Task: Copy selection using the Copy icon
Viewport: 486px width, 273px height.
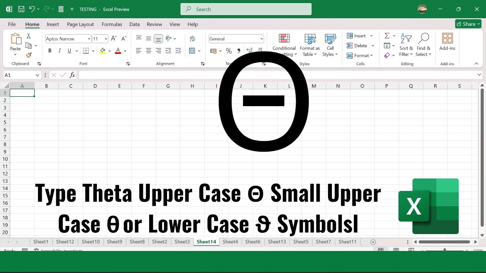Action: tap(28, 45)
